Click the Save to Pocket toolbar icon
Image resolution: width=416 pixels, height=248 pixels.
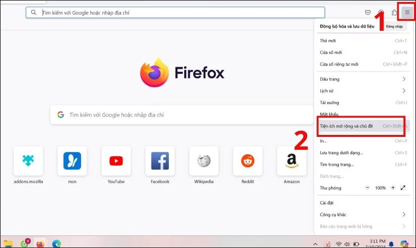click(367, 12)
